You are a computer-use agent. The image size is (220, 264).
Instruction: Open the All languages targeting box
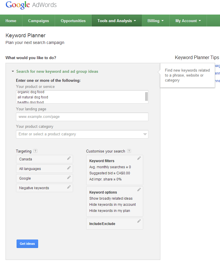click(45, 169)
